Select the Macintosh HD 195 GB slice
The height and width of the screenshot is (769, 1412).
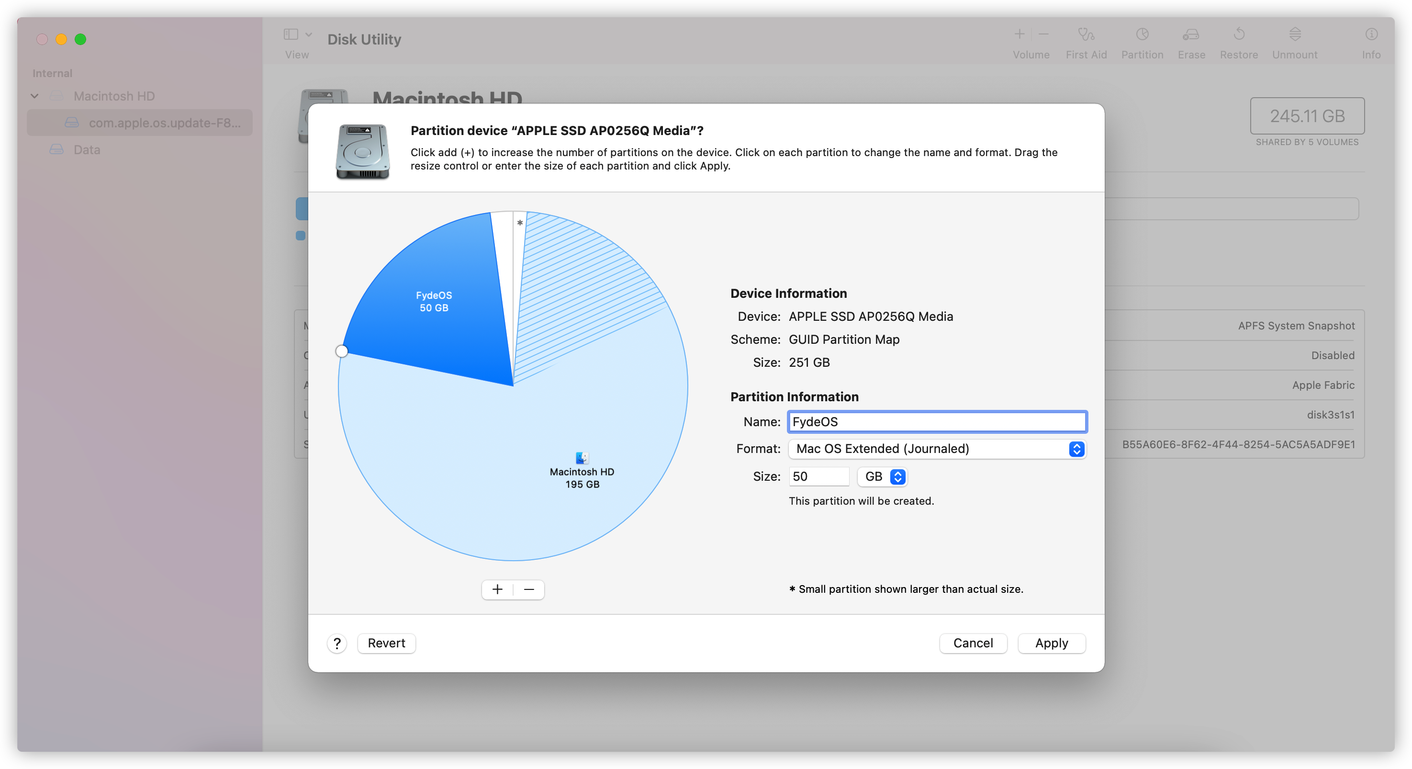point(582,477)
